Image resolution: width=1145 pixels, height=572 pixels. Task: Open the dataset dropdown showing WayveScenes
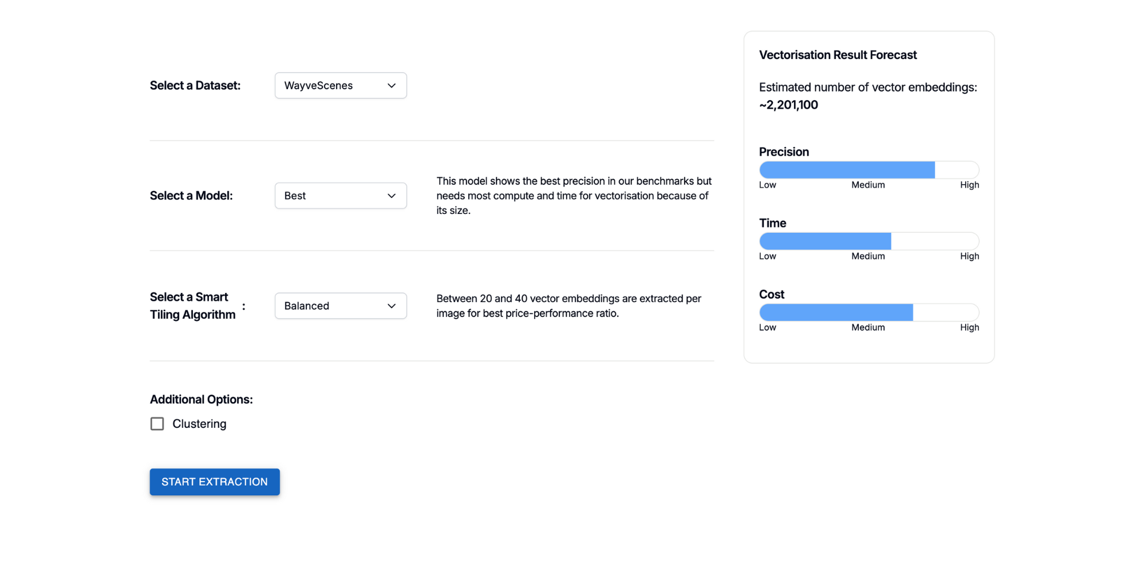pyautogui.click(x=340, y=86)
